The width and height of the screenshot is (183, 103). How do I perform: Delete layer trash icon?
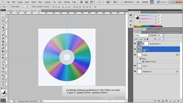(178, 101)
